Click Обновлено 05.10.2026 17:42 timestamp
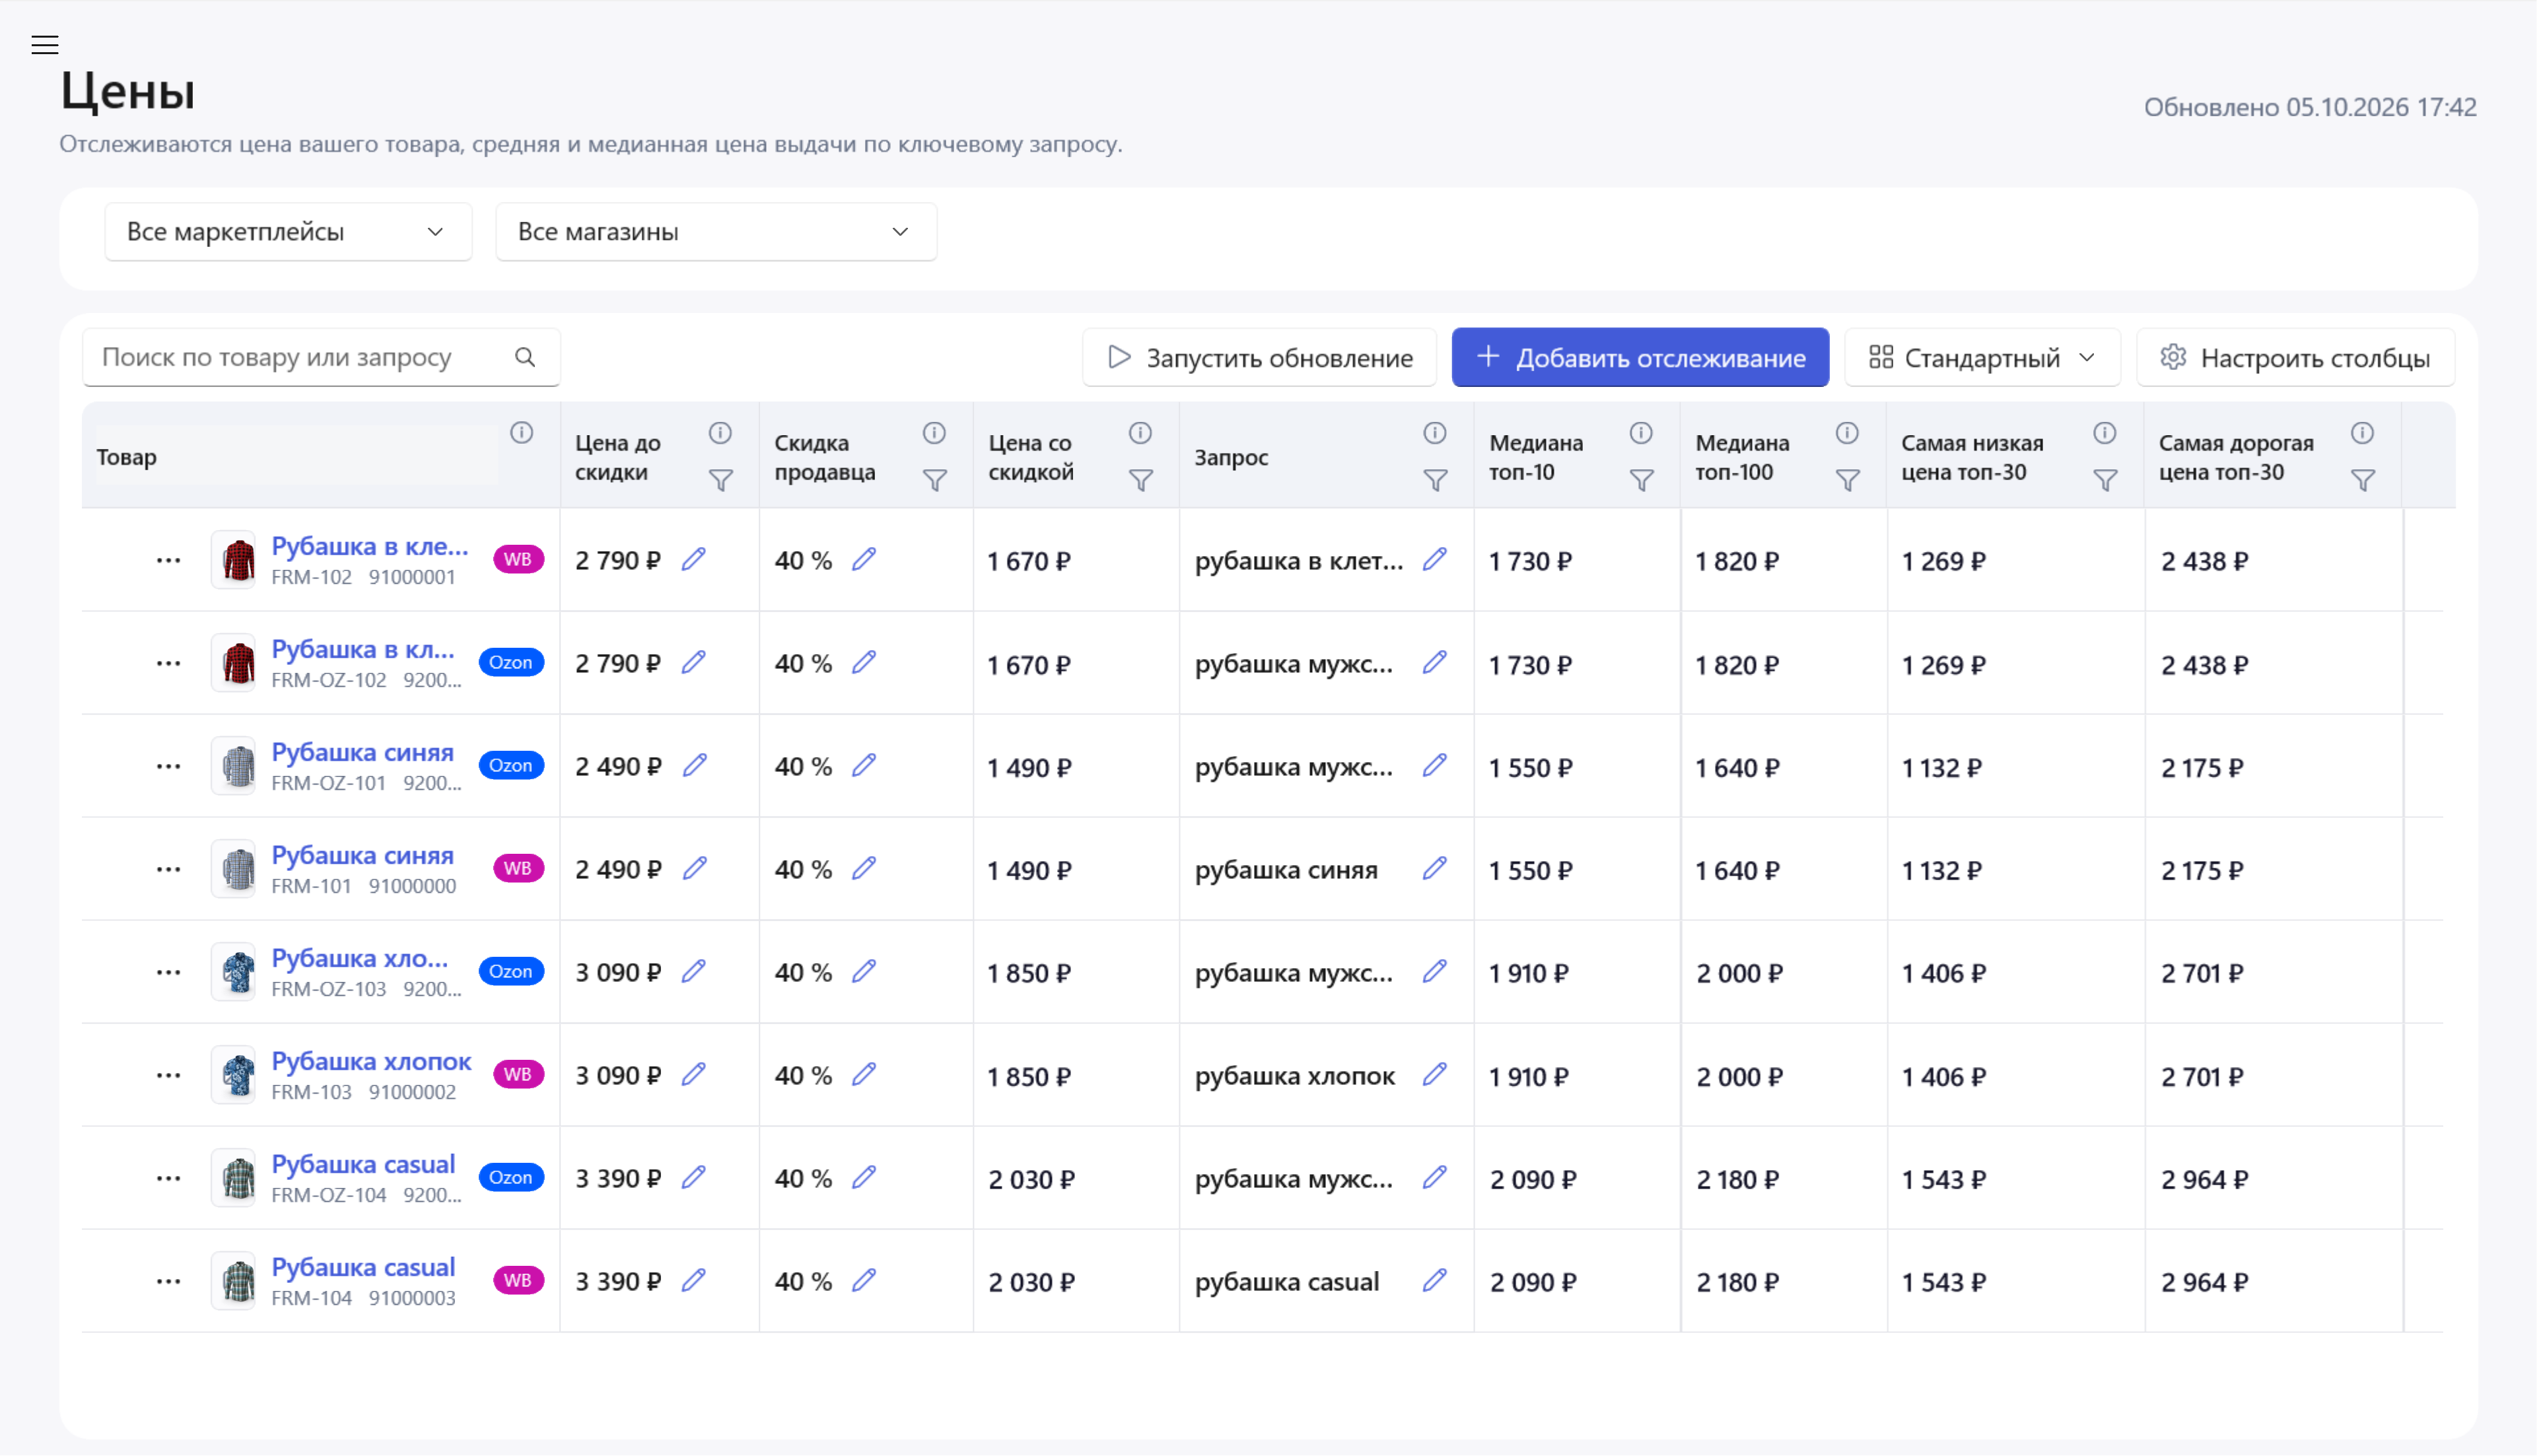 pyautogui.click(x=2310, y=107)
